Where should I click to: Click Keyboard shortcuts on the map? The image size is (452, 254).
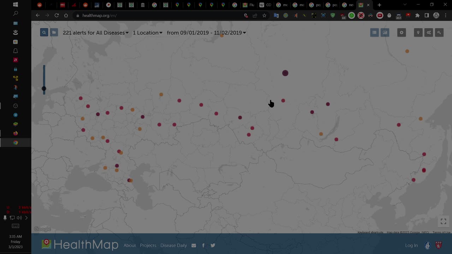coord(370,232)
